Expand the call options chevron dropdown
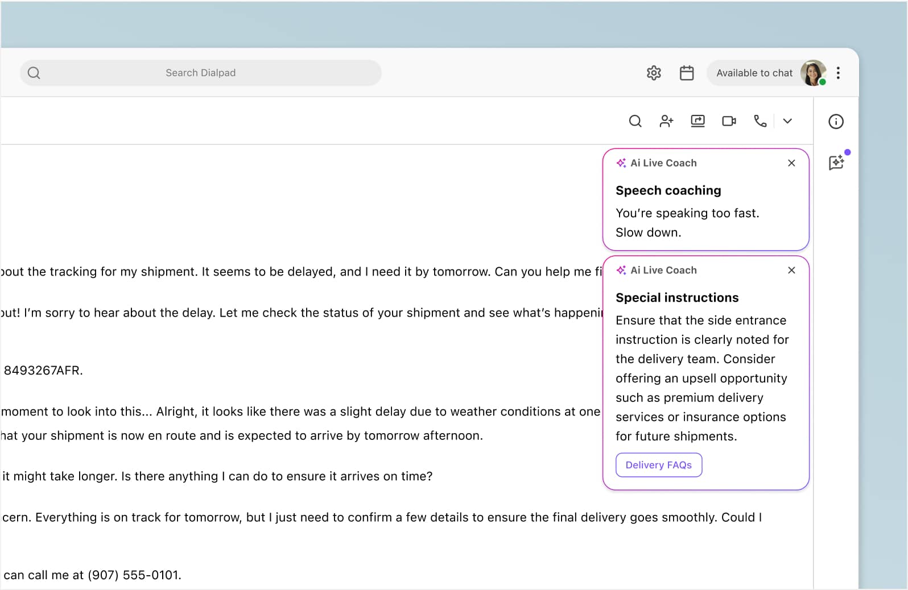The height and width of the screenshot is (590, 908). pos(787,121)
